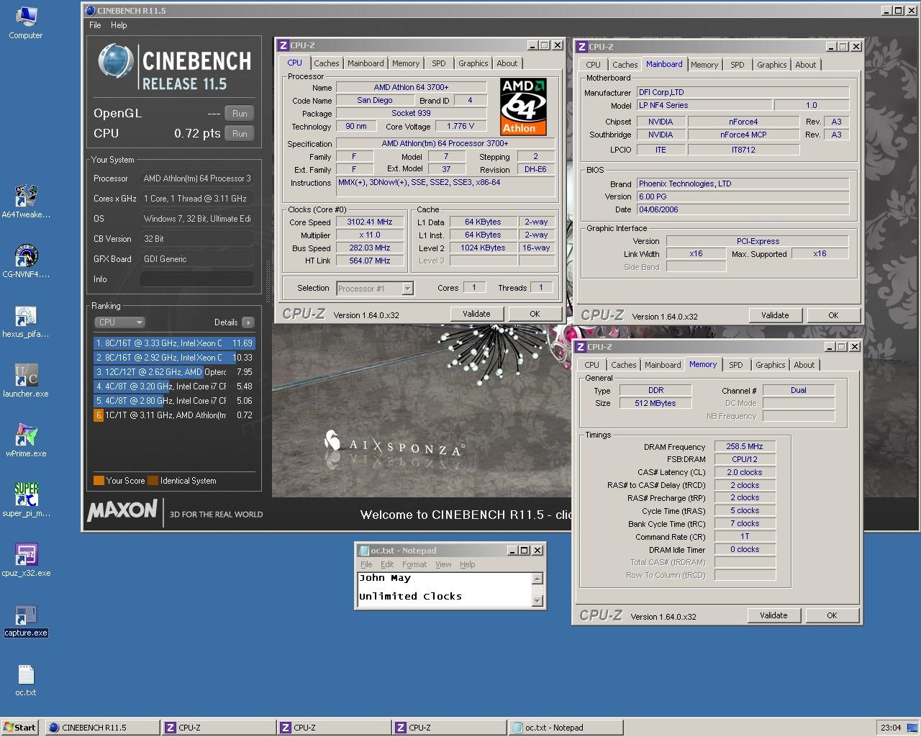The image size is (921, 737).
Task: Click the brown Identical System legend swatch
Action: [153, 481]
